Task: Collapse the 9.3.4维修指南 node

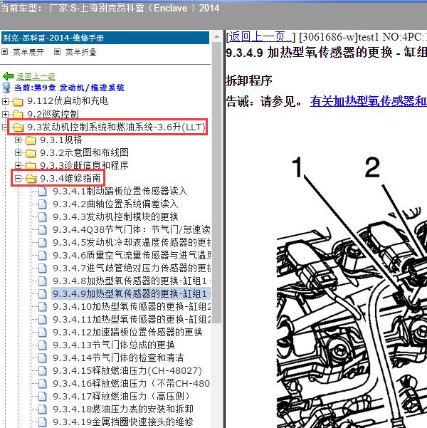Action: [x=18, y=179]
